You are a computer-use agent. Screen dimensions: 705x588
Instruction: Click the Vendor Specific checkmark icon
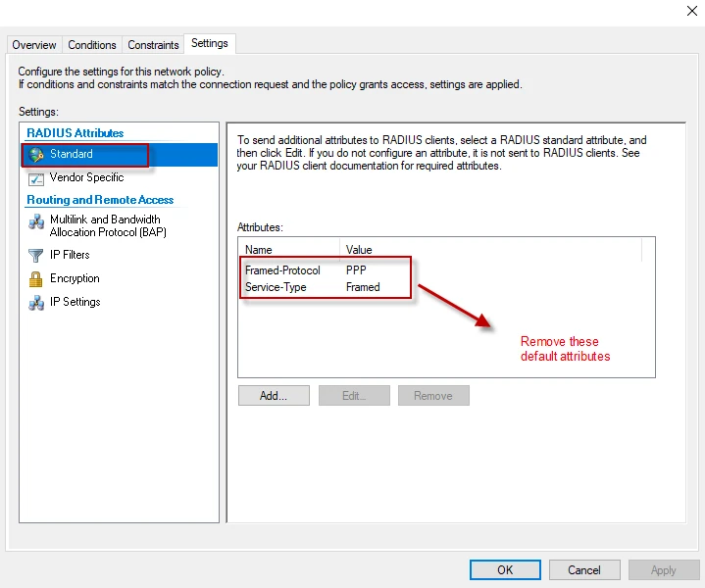click(x=37, y=178)
